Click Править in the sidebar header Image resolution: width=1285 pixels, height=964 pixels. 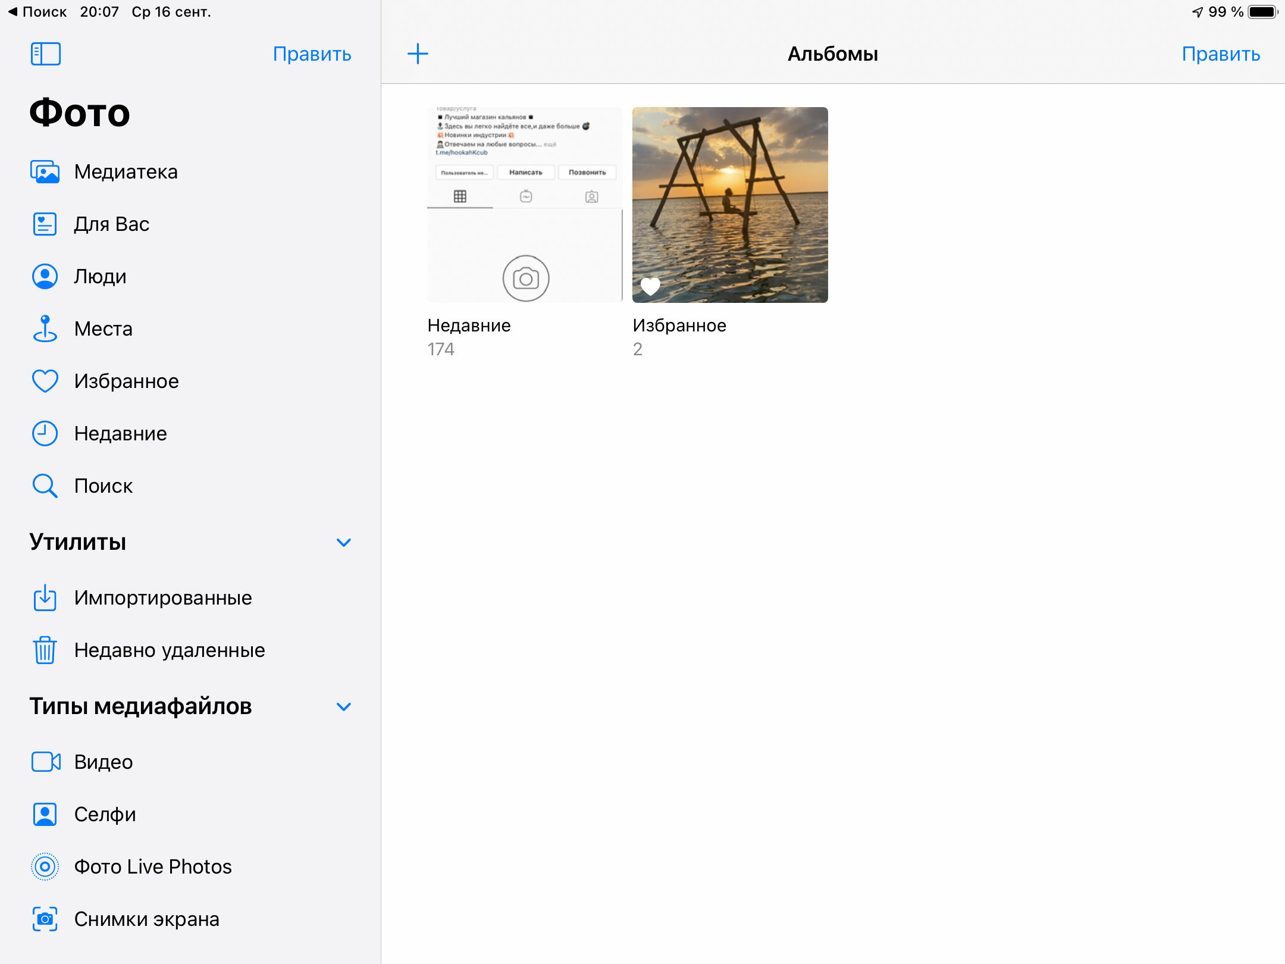point(312,54)
